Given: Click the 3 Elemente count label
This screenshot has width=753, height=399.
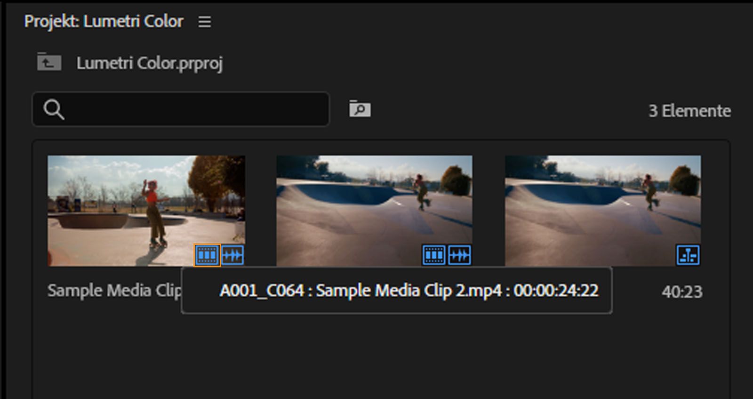Looking at the screenshot, I should point(689,111).
